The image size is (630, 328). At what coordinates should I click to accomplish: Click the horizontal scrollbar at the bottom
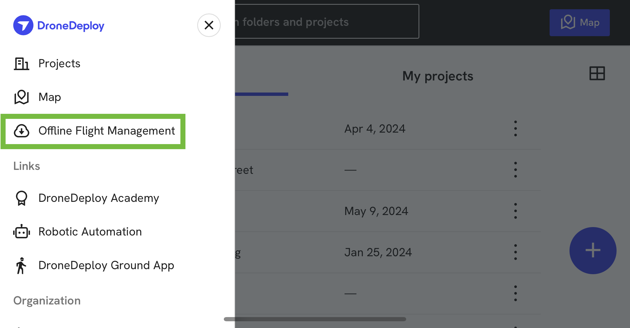coord(315,319)
